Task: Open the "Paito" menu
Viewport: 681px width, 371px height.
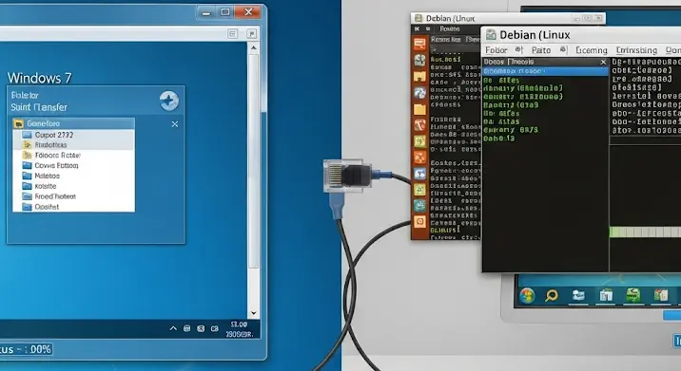Action: (541, 50)
